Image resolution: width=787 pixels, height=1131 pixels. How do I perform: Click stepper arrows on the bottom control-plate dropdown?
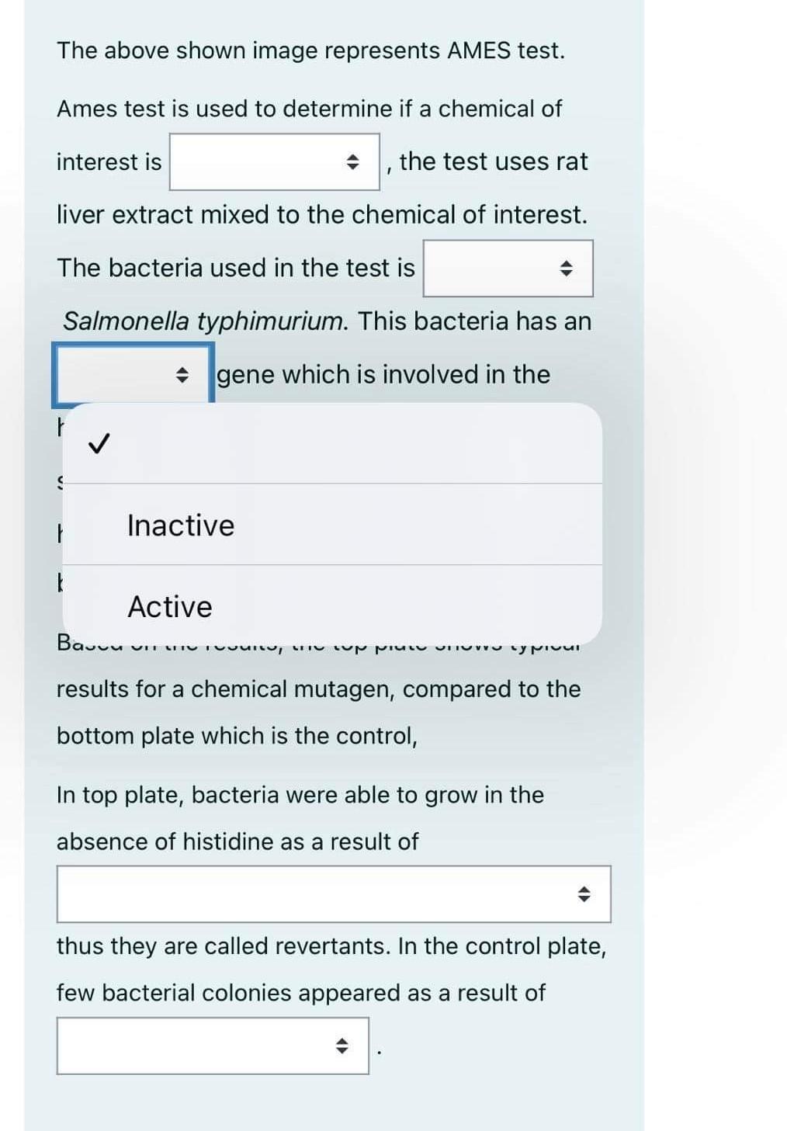pos(341,1046)
